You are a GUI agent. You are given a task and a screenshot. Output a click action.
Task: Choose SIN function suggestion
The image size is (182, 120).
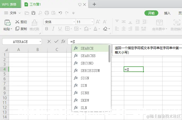[90, 85]
